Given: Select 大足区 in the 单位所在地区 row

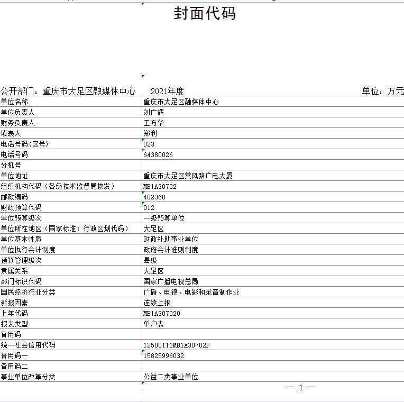Looking at the screenshot, I should 273,229.
